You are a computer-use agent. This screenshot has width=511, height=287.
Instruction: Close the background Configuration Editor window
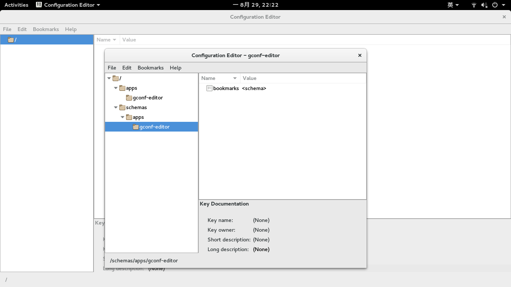pyautogui.click(x=504, y=17)
